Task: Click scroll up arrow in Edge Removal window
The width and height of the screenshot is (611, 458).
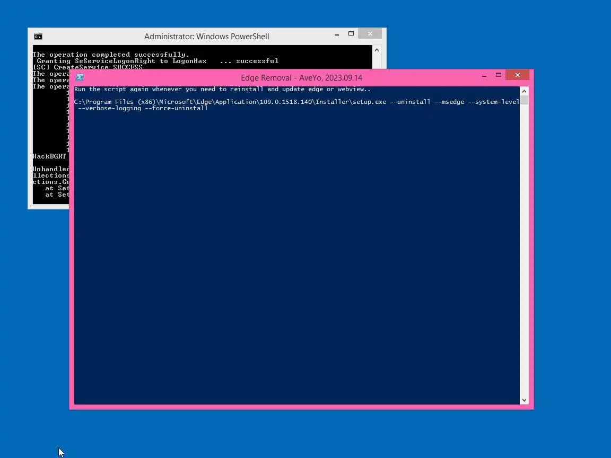Action: pos(524,91)
